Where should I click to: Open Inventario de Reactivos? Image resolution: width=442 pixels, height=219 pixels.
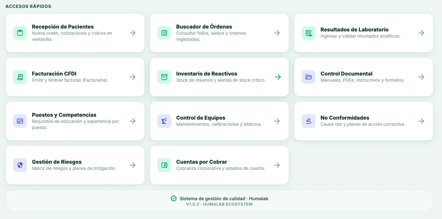(x=219, y=77)
